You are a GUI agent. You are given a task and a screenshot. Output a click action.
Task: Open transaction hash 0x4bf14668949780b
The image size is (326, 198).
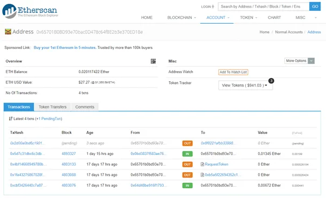click(x=28, y=164)
